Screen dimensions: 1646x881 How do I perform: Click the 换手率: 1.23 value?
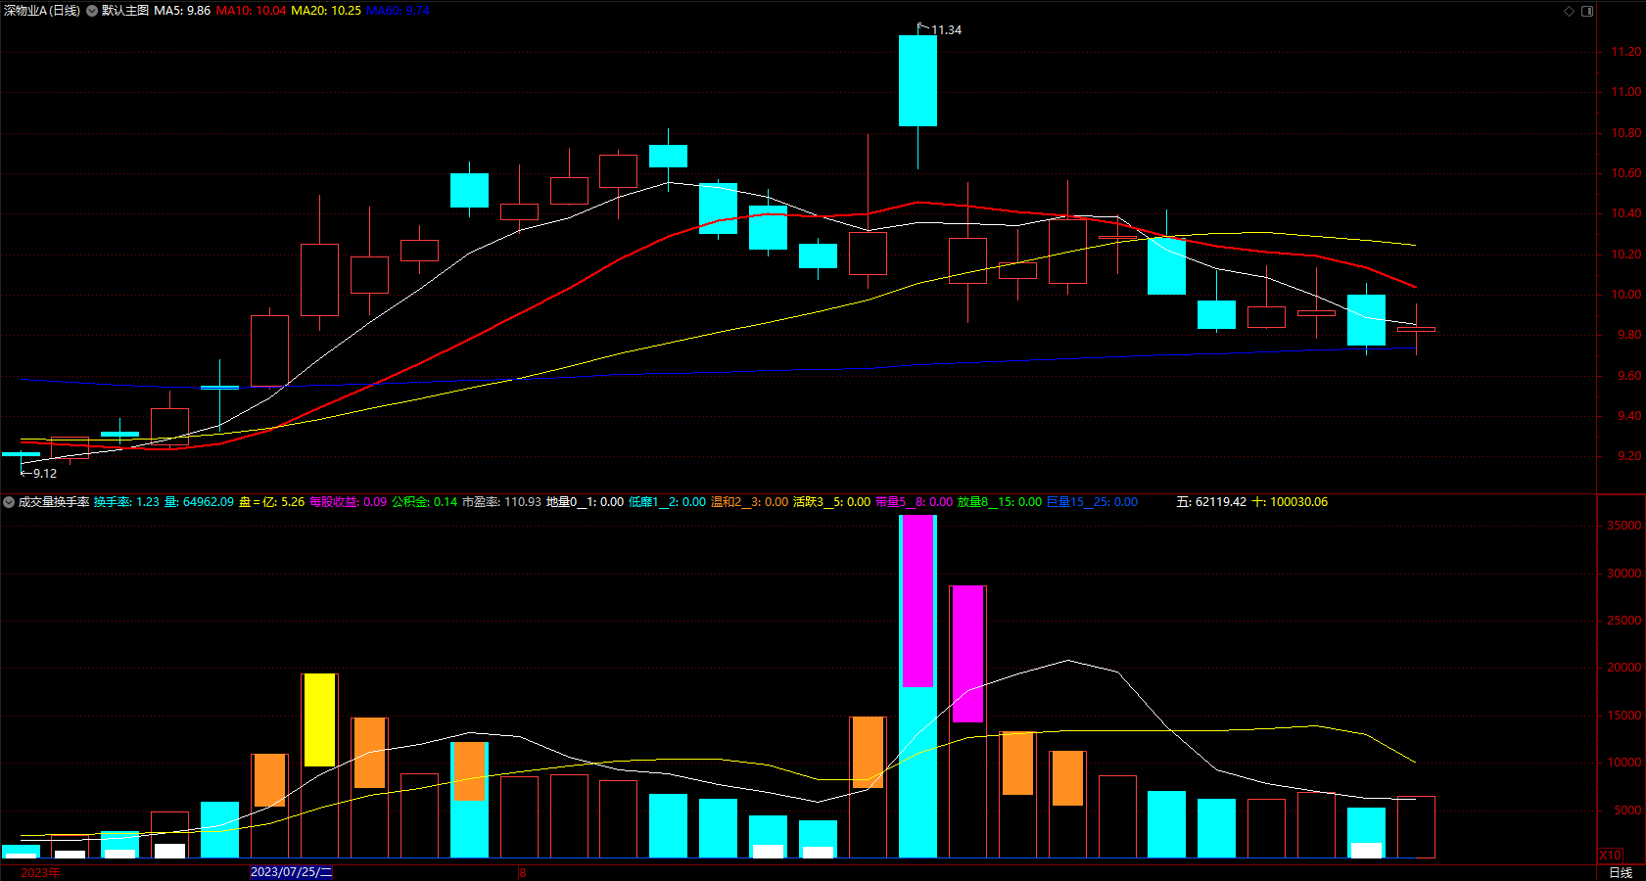126,502
